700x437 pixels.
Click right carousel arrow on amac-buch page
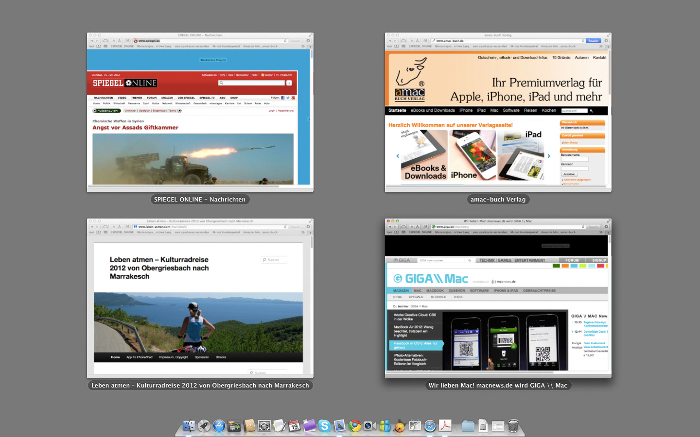coord(549,156)
